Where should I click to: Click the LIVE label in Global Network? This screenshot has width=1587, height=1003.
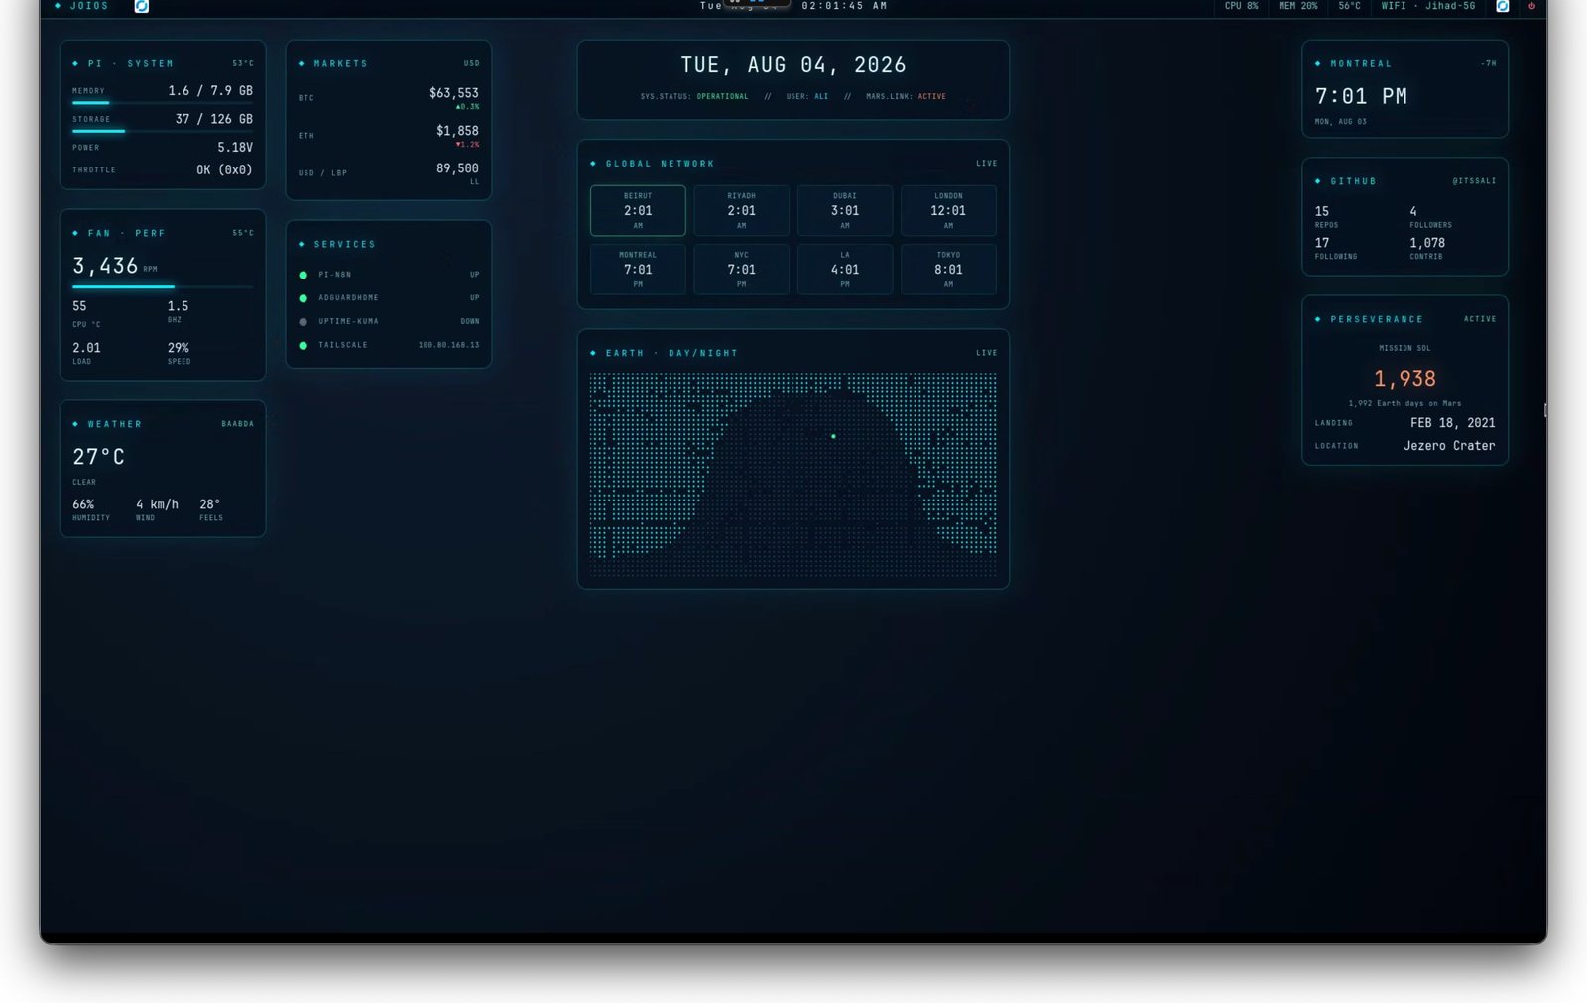pos(987,164)
